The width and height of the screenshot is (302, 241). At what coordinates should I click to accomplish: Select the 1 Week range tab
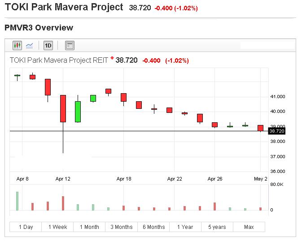click(x=57, y=227)
